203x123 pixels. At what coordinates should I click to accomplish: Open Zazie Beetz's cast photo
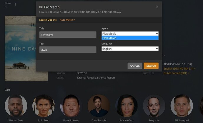(44, 106)
